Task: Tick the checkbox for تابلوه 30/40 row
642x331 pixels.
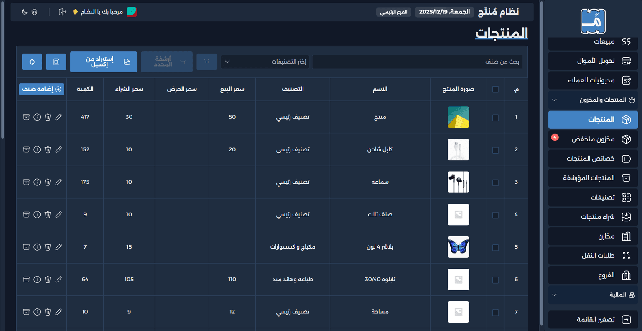Action: point(495,280)
